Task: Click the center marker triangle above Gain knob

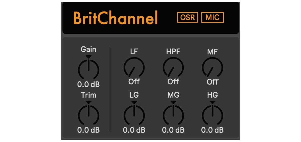Action: tap(89, 57)
